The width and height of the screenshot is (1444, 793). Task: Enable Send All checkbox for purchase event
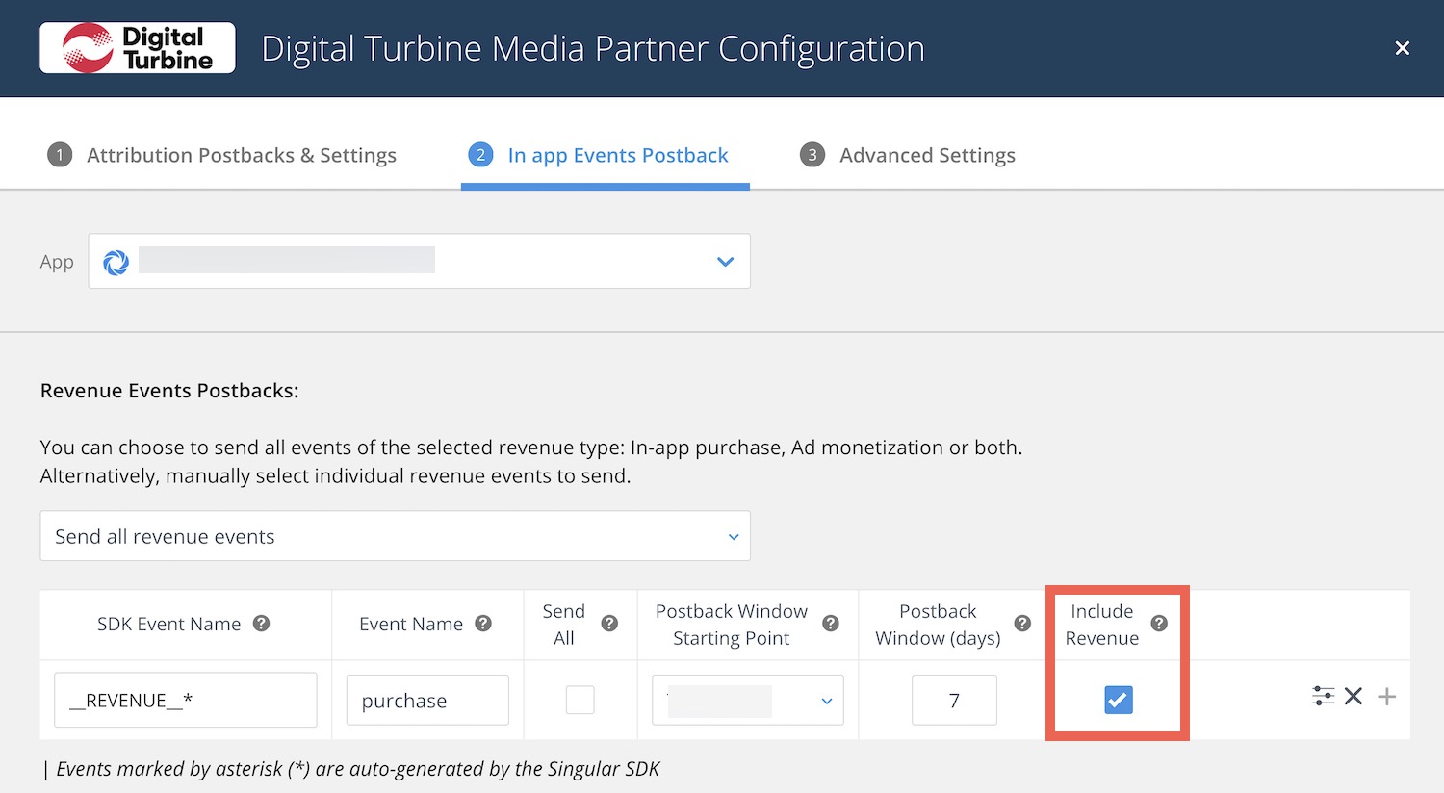tap(580, 700)
